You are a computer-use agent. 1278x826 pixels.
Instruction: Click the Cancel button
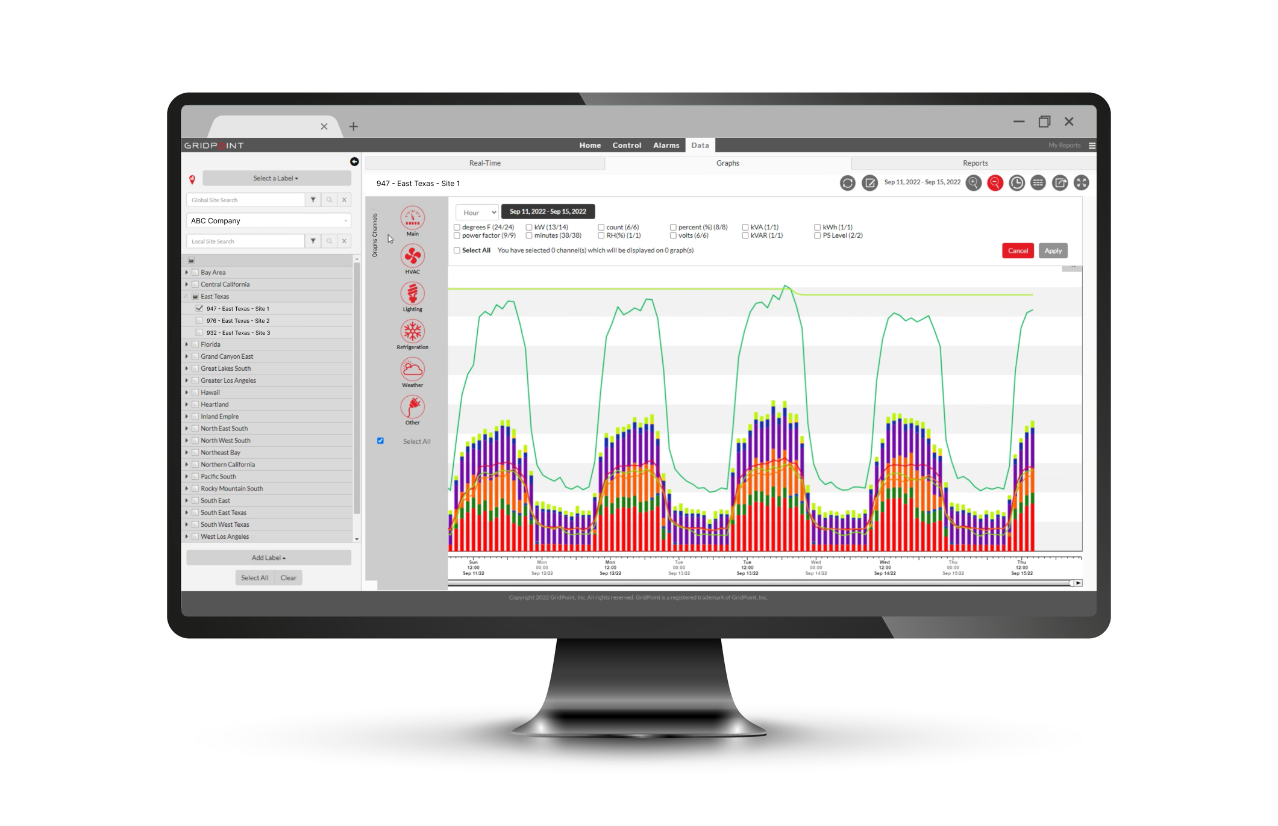1018,250
